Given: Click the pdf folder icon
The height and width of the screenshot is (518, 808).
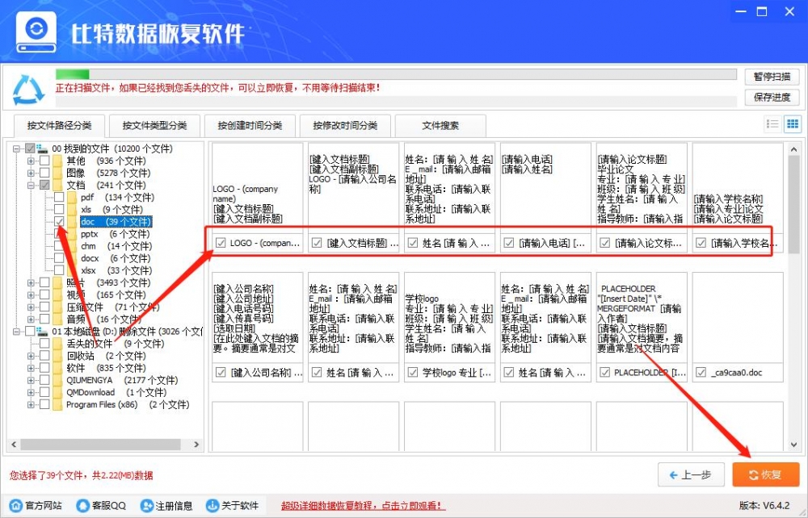Looking at the screenshot, I should (x=72, y=198).
